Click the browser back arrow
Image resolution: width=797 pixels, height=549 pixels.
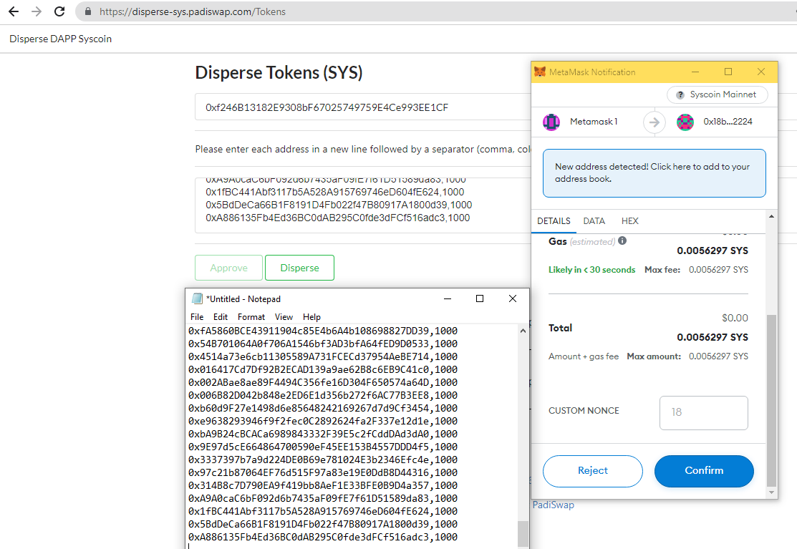[x=14, y=11]
